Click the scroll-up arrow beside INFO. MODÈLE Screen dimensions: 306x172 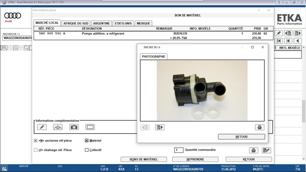[x=303, y=47]
